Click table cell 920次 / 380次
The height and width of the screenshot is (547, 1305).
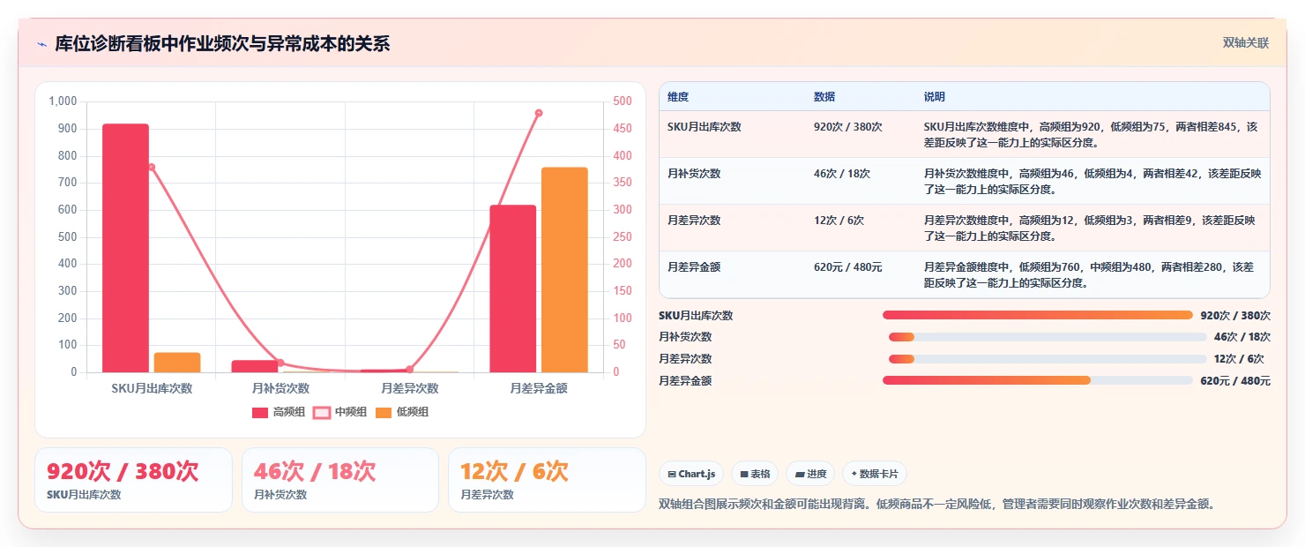[848, 126]
